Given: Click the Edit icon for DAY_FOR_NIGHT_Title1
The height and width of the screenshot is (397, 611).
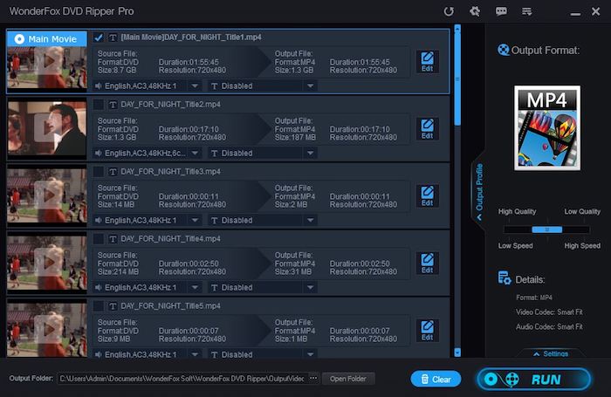Looking at the screenshot, I should pos(427,62).
